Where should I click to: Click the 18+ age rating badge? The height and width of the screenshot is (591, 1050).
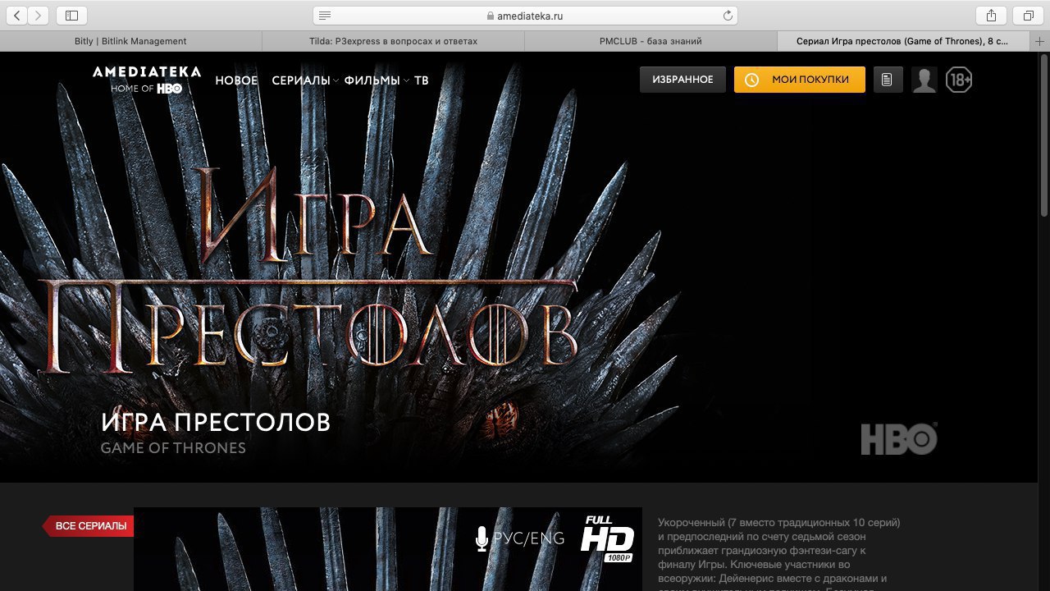(x=958, y=80)
